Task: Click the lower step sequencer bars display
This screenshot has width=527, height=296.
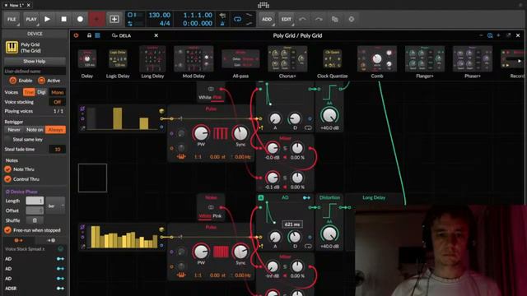Action: 124,237
